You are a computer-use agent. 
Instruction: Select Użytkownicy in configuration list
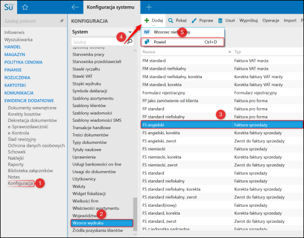pos(84,179)
